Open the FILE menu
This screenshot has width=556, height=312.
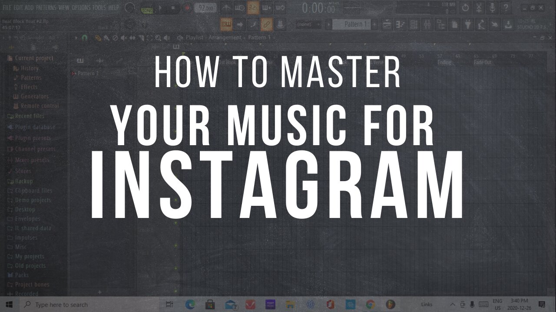7,8
